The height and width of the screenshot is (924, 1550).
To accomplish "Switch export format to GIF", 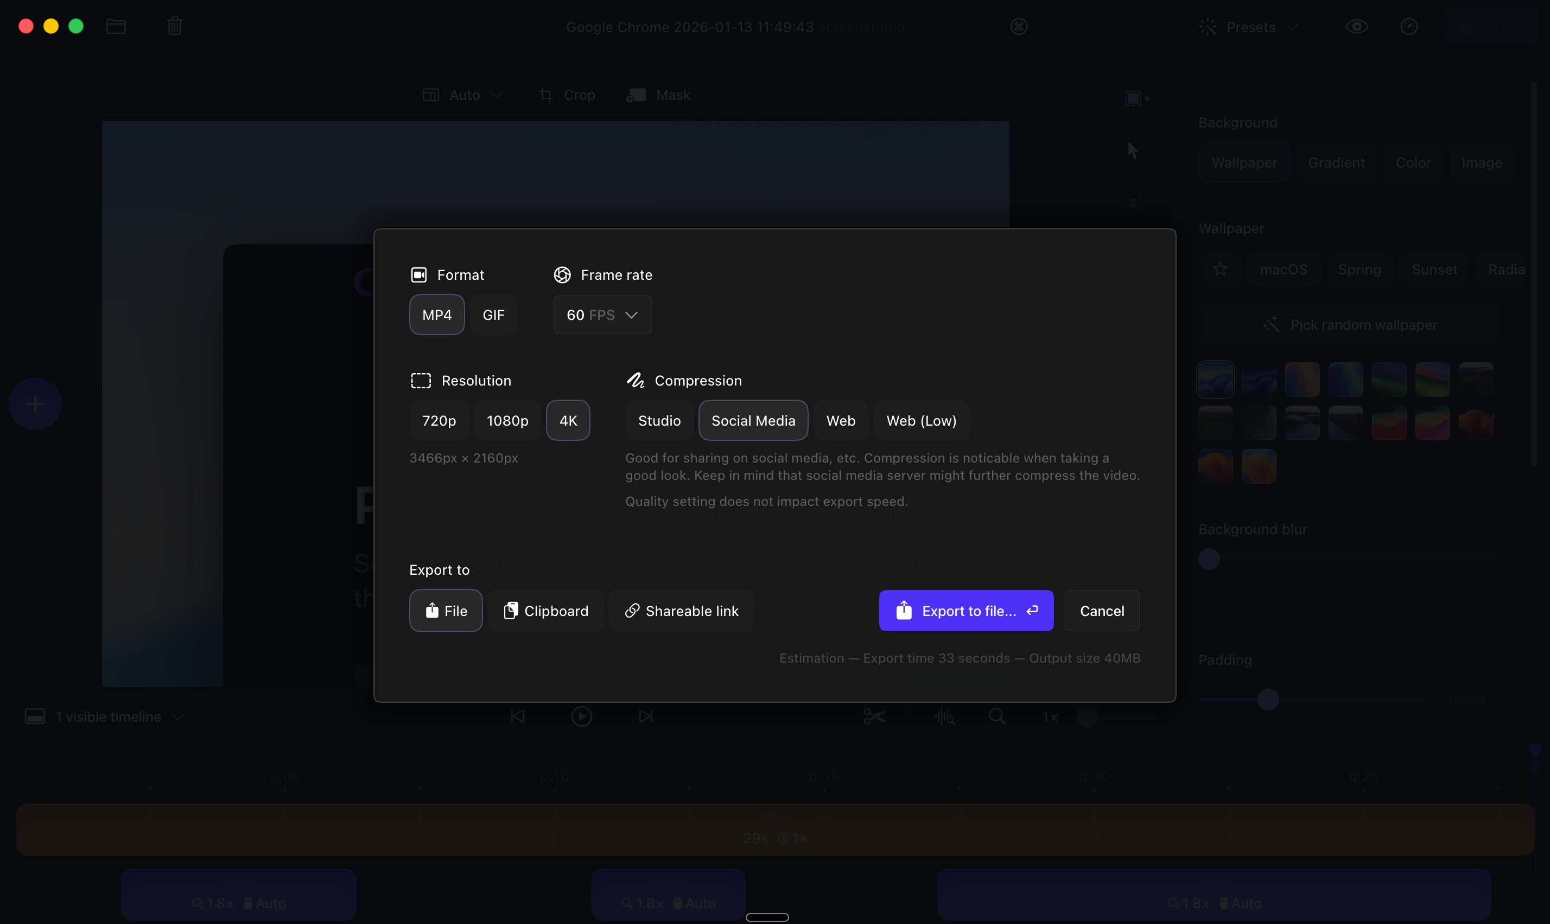I will click(x=493, y=315).
